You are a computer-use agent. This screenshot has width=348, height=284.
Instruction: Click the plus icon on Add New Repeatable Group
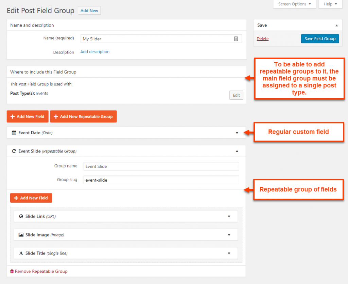[56, 116]
